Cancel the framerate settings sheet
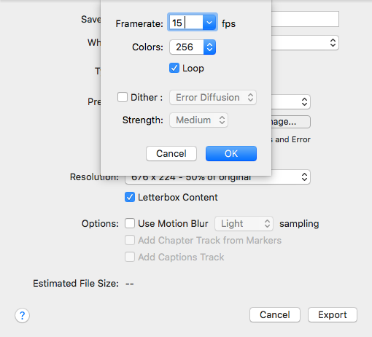Viewport: 372px width, 337px height. pyautogui.click(x=171, y=153)
